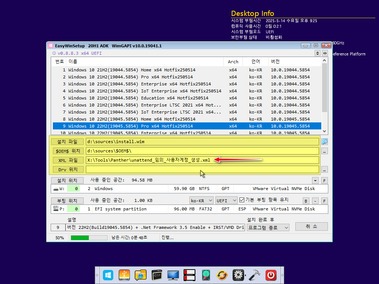
Task: Click the image list scroll up arrow
Action: click(x=324, y=60)
